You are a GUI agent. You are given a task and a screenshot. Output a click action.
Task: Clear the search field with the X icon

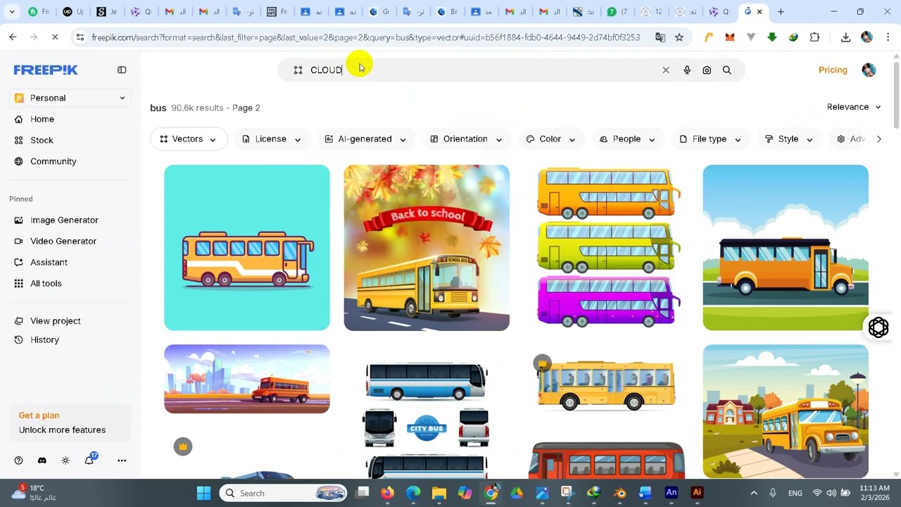click(x=666, y=70)
